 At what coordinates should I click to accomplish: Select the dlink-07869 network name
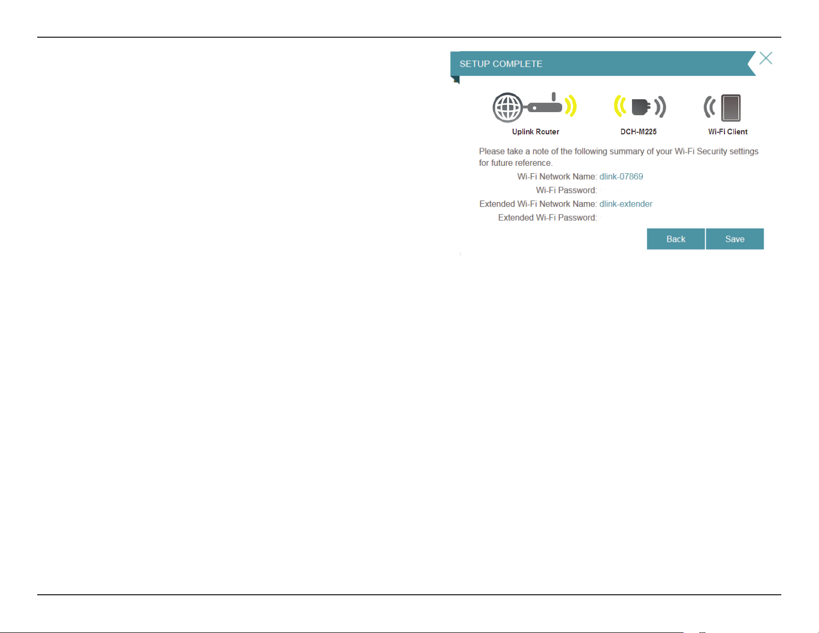point(621,177)
